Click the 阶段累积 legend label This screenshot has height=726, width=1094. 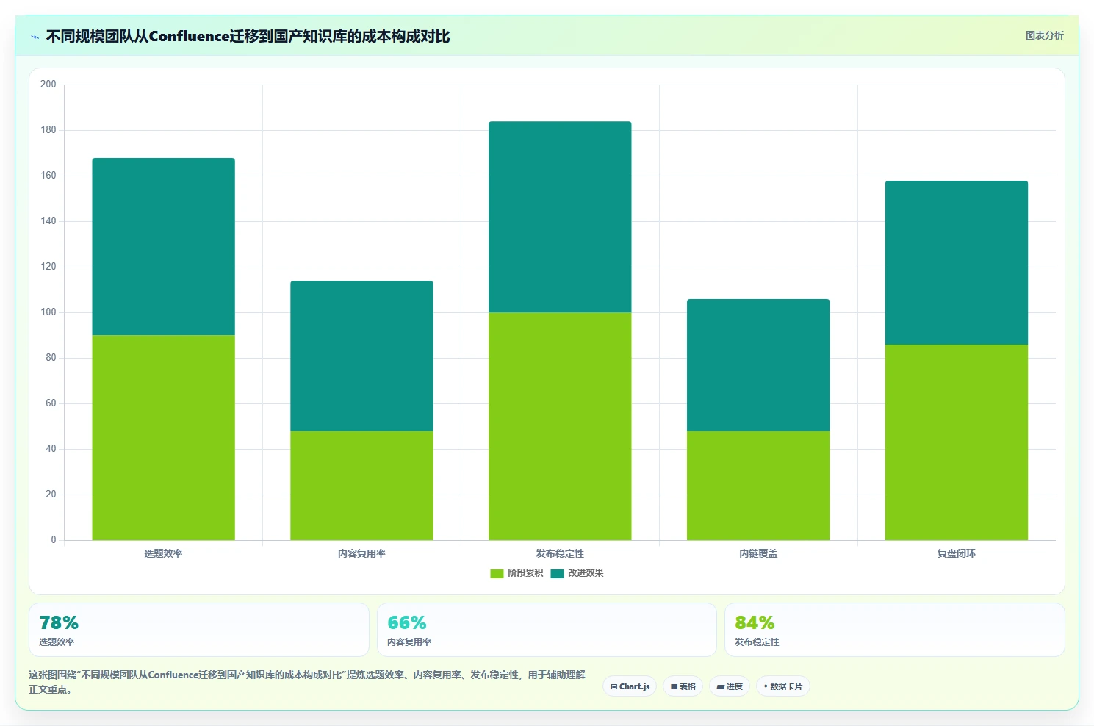(x=525, y=573)
